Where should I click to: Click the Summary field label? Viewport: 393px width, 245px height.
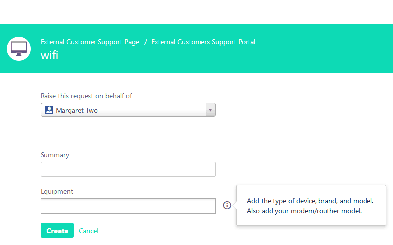click(55, 155)
